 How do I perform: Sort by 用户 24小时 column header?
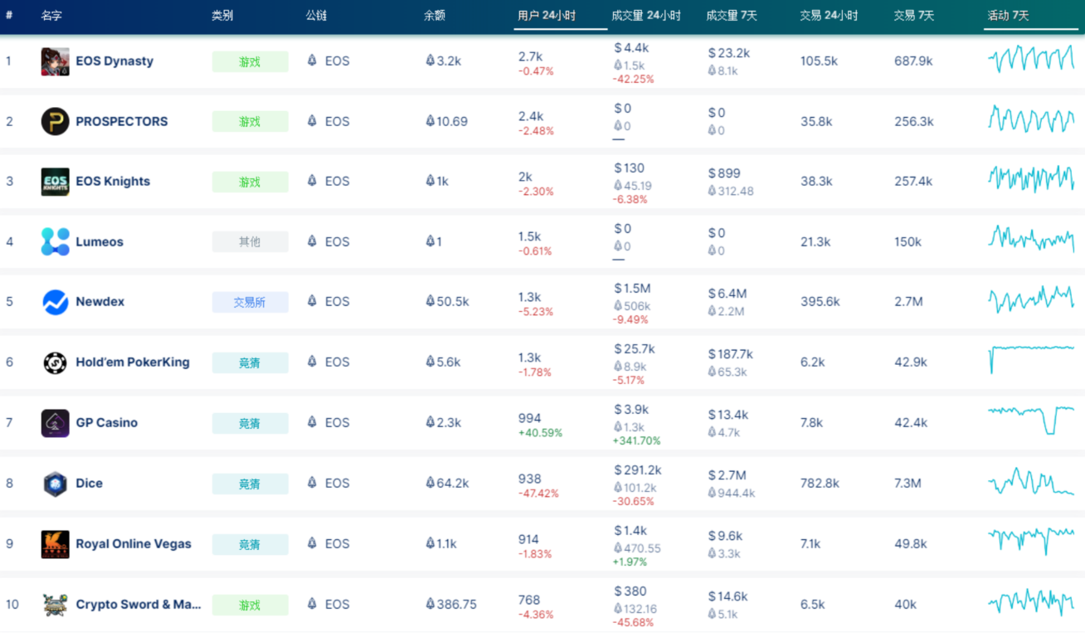[x=547, y=16]
